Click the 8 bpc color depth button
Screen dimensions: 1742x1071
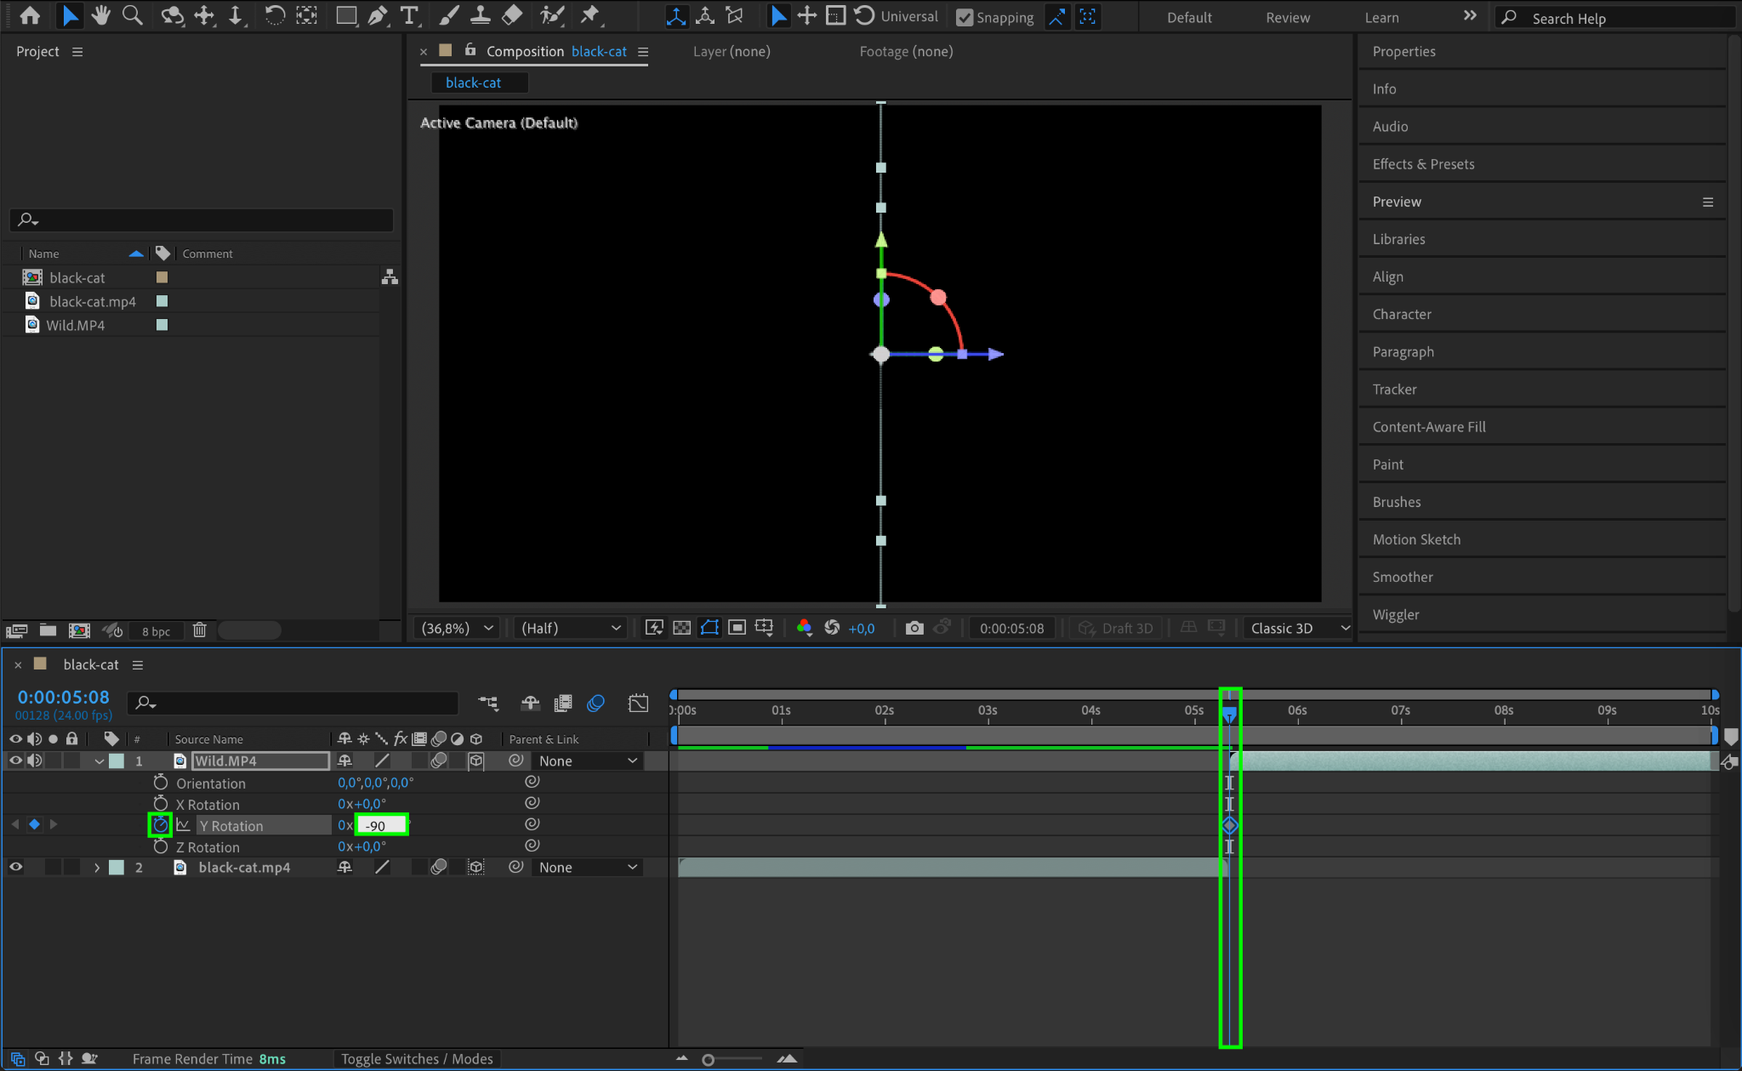coord(156,631)
